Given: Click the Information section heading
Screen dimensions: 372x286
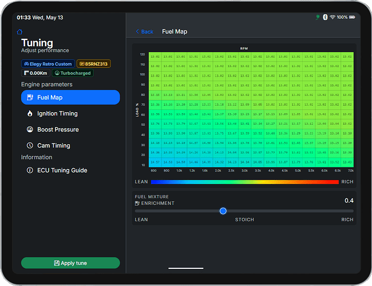Looking at the screenshot, I should pos(37,157).
